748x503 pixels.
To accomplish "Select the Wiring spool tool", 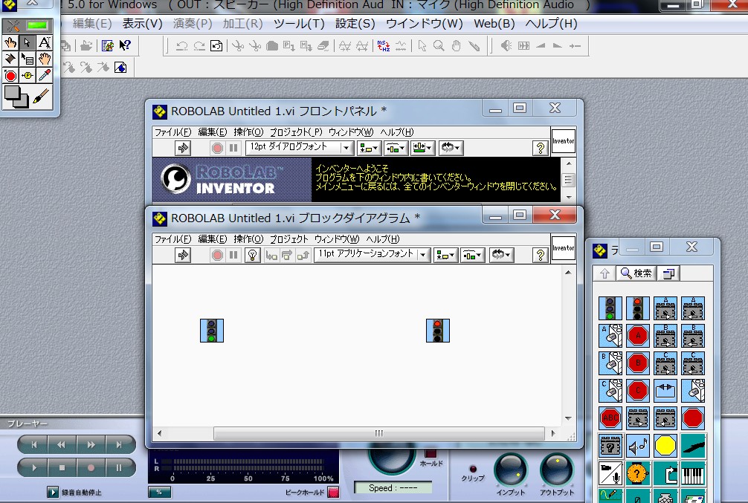I will pyautogui.click(x=10, y=59).
